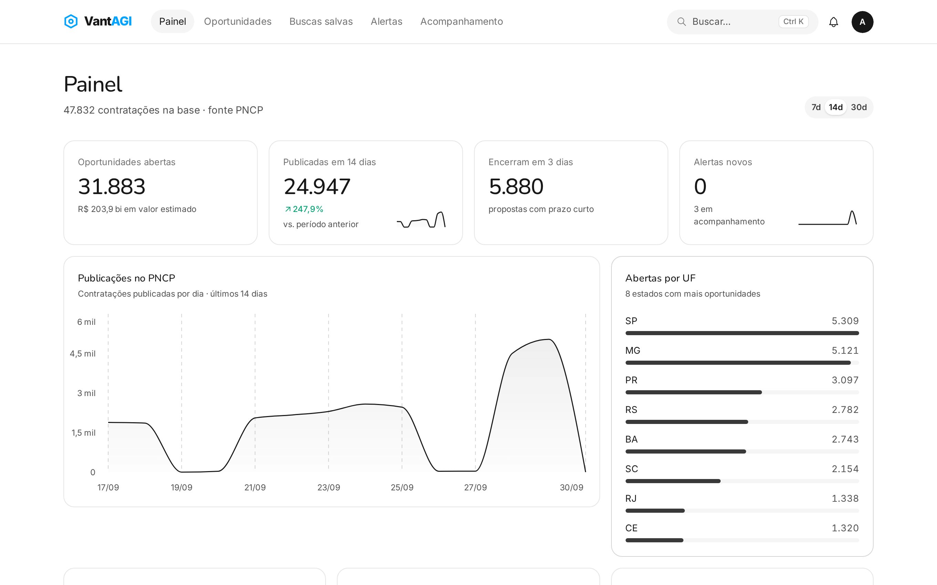This screenshot has height=585, width=937.
Task: Open the Oportunidades tab
Action: click(x=238, y=21)
